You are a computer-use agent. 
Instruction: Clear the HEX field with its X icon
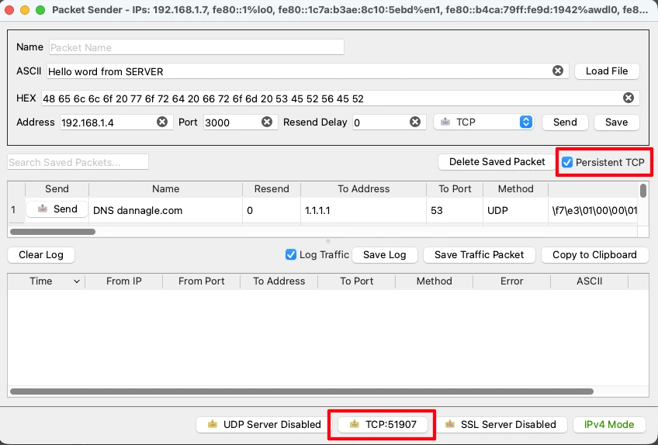pyautogui.click(x=629, y=98)
